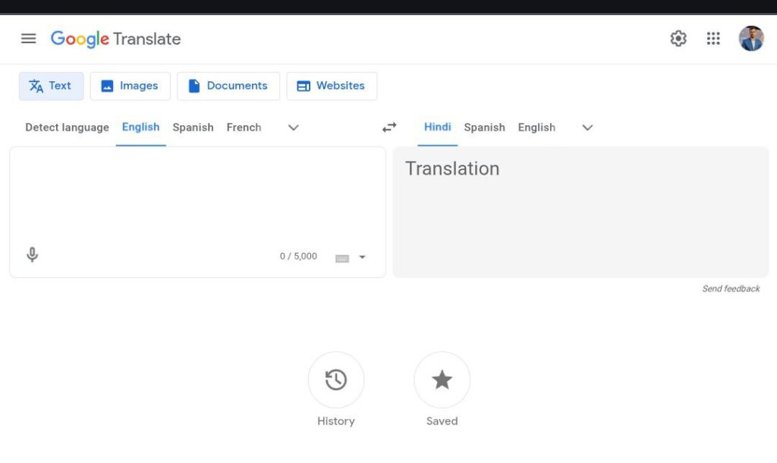777x463 pixels.
Task: Switch to Images translation tab
Action: (131, 86)
